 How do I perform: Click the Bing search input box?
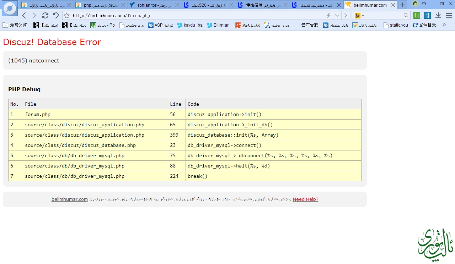(384, 16)
